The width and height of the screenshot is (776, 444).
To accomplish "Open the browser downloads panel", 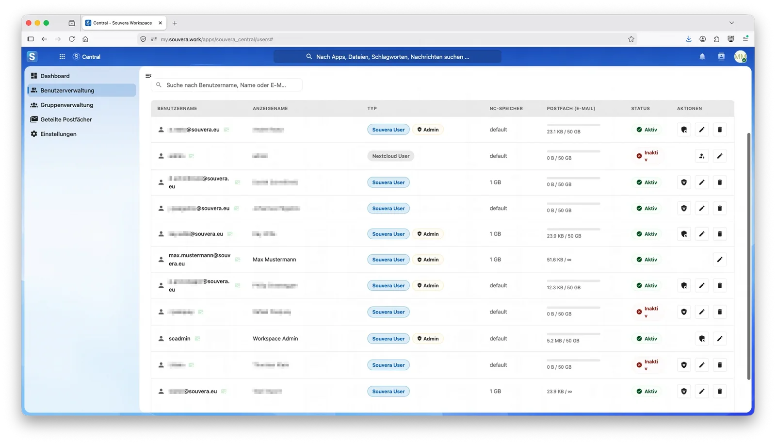I will tap(689, 39).
